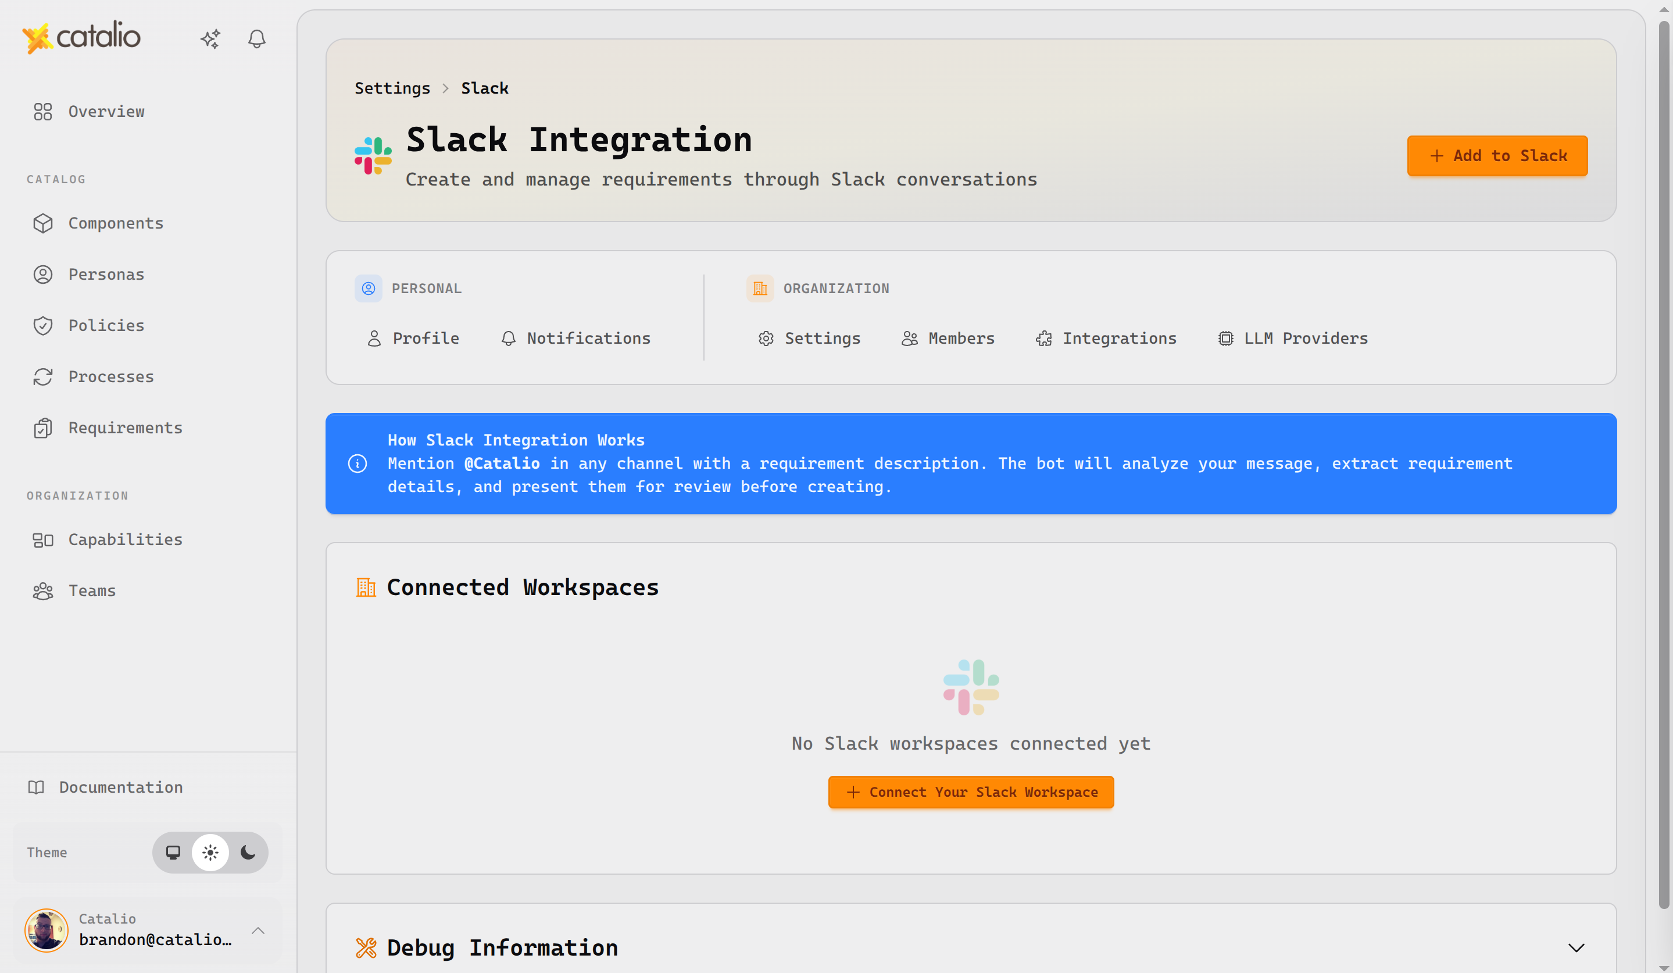
Task: Click the Policies shield icon
Action: [x=43, y=326]
